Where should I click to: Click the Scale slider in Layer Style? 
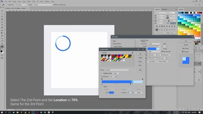tap(154, 58)
